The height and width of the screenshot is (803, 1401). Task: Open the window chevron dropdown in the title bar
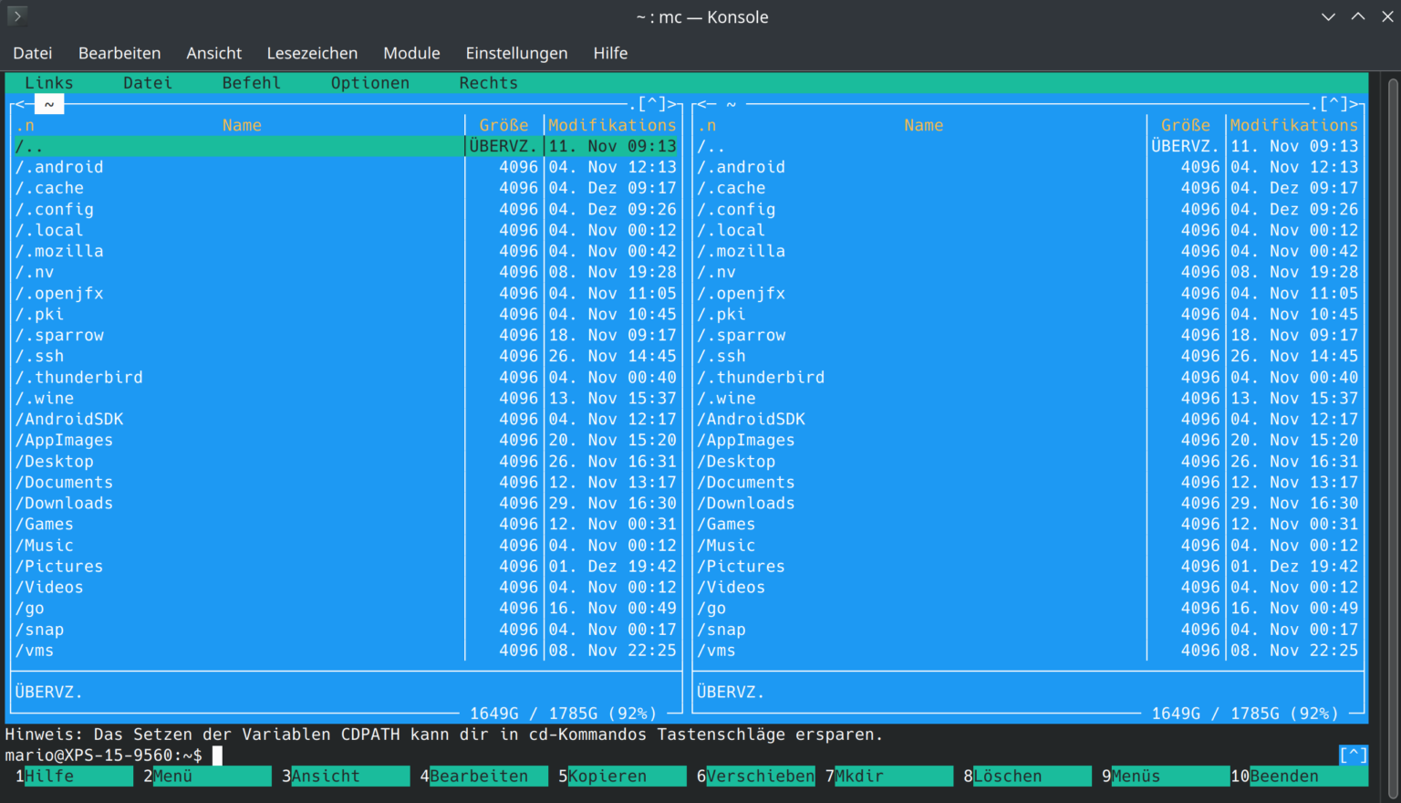(x=1328, y=16)
